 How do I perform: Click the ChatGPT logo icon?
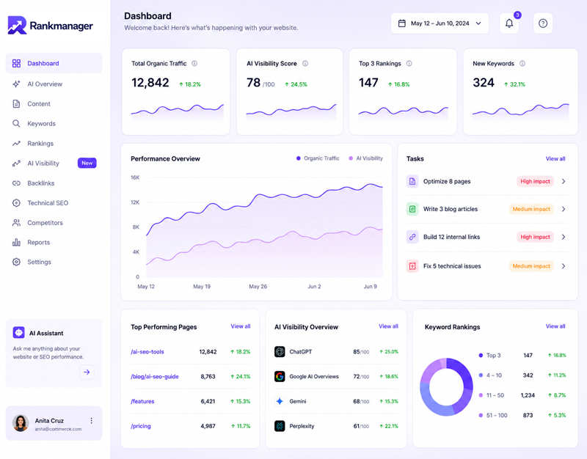coord(280,352)
